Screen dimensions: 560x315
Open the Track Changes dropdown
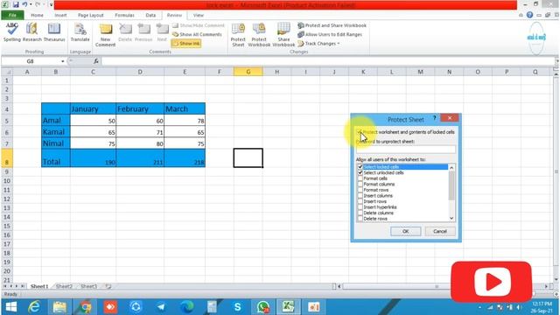point(318,43)
